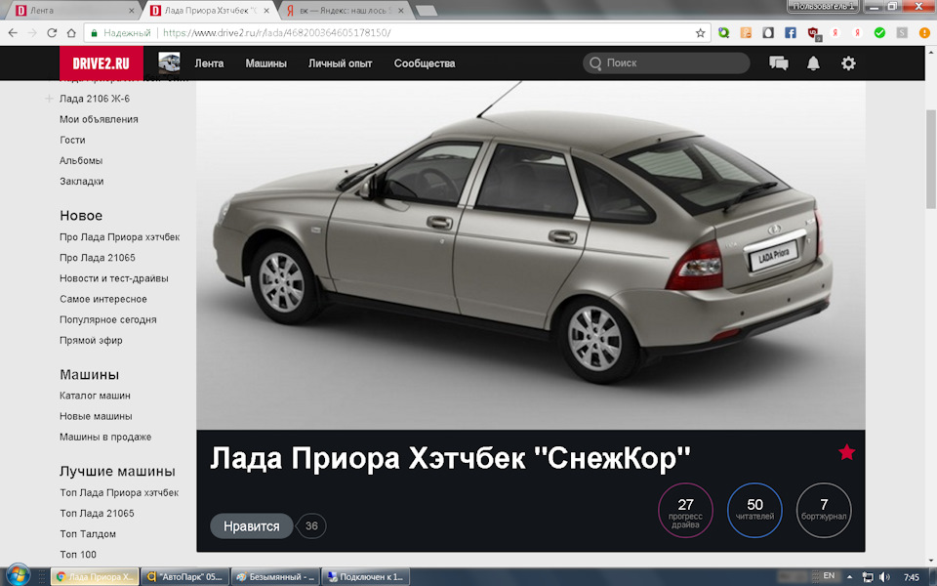
Task: Open the Личный опыт navigation item
Action: [340, 63]
